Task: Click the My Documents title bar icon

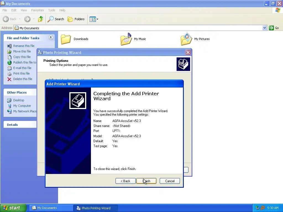Action: point(3,3)
